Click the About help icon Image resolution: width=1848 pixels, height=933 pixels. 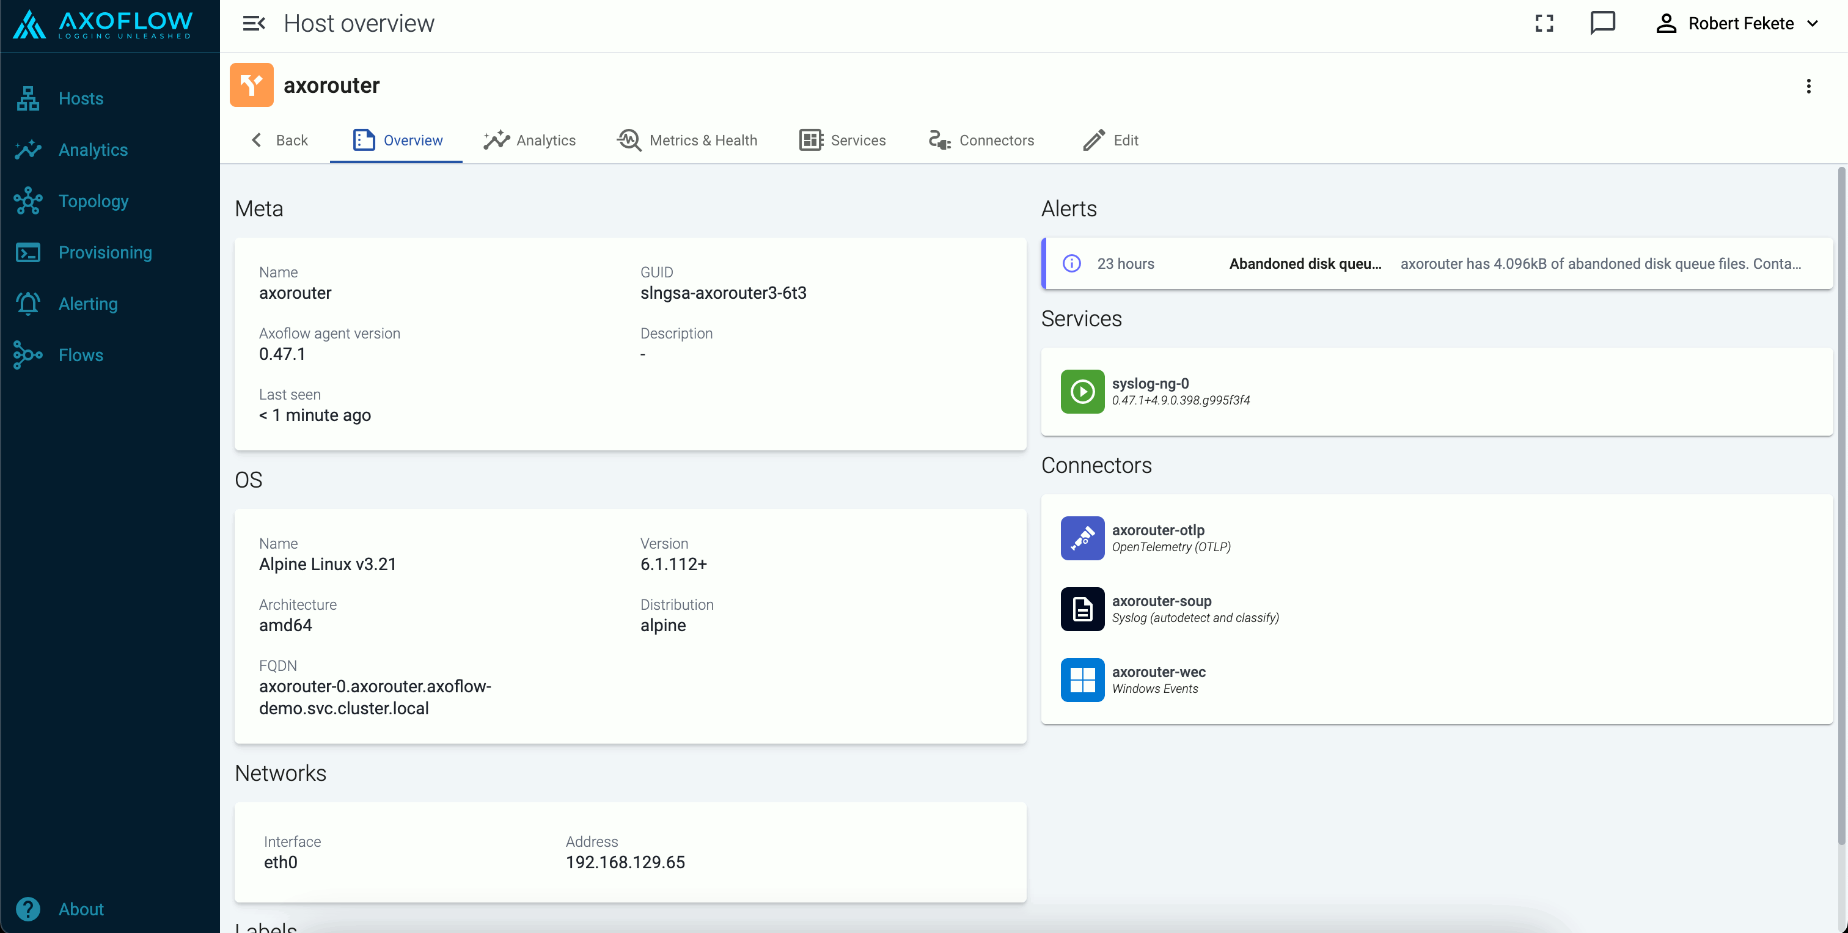pos(28,909)
